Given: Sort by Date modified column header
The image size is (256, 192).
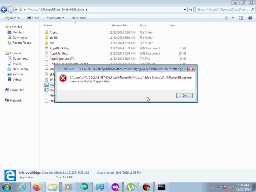Looking at the screenshot, I should click(123, 25).
